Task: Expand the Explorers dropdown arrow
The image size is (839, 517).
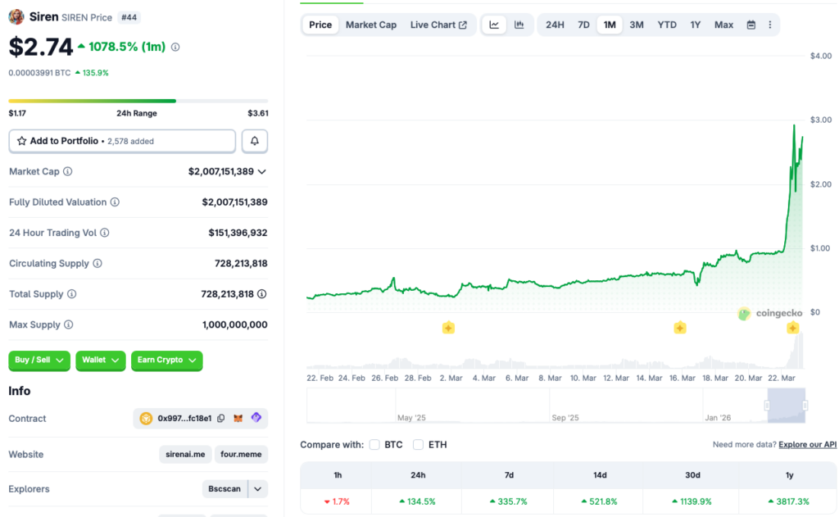Action: 258,489
